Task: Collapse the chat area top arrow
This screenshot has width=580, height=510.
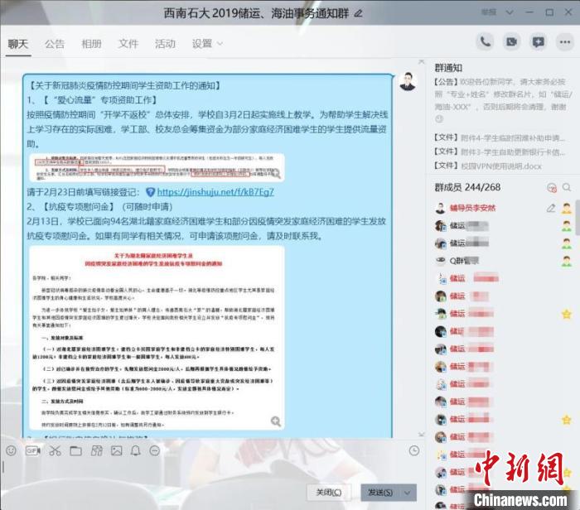Action: (x=421, y=62)
